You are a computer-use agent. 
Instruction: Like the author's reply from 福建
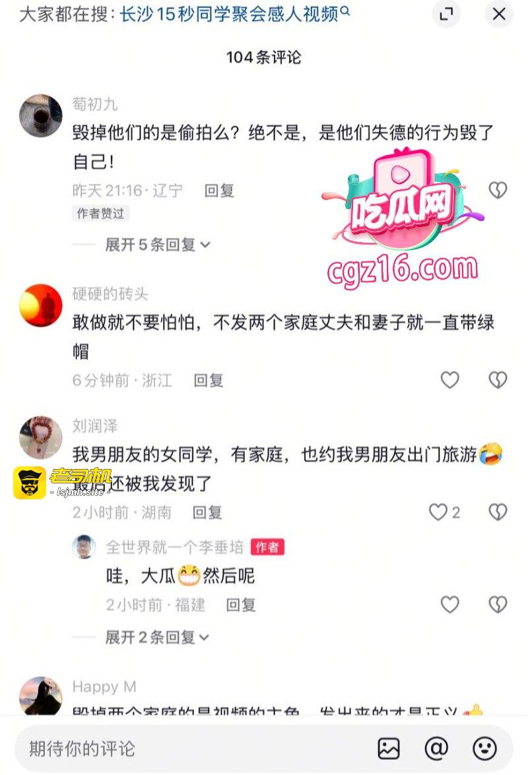450,604
